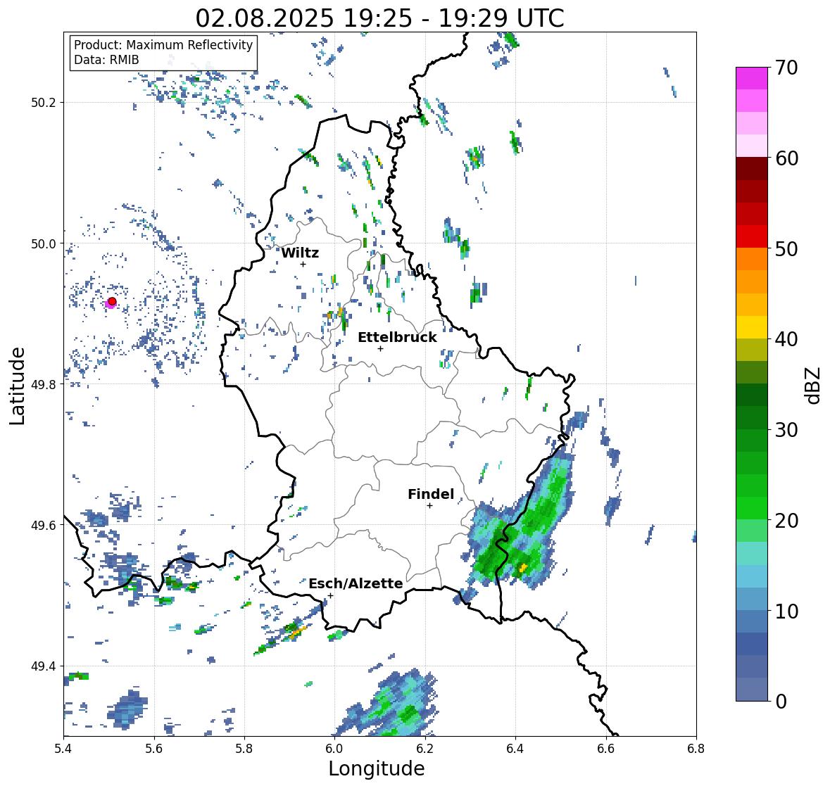The width and height of the screenshot is (830, 786).
Task: Click the 50.0 latitude tick label
Action: (x=44, y=244)
